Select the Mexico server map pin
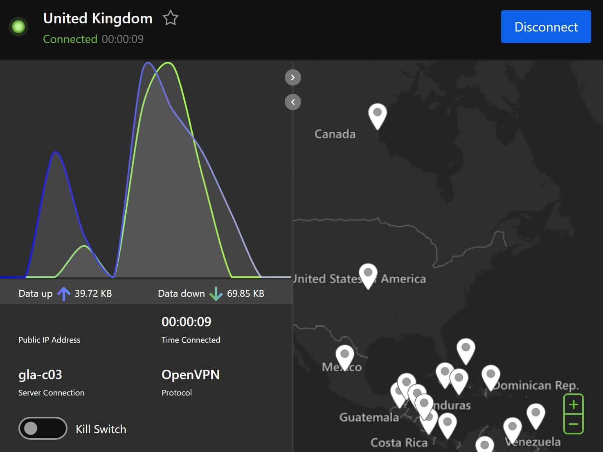603x452 pixels. point(344,357)
